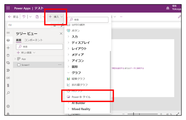Click the insert menu vertical scrollbar
Image resolution: width=186 pixels, height=120 pixels.
pyautogui.click(x=111, y=82)
